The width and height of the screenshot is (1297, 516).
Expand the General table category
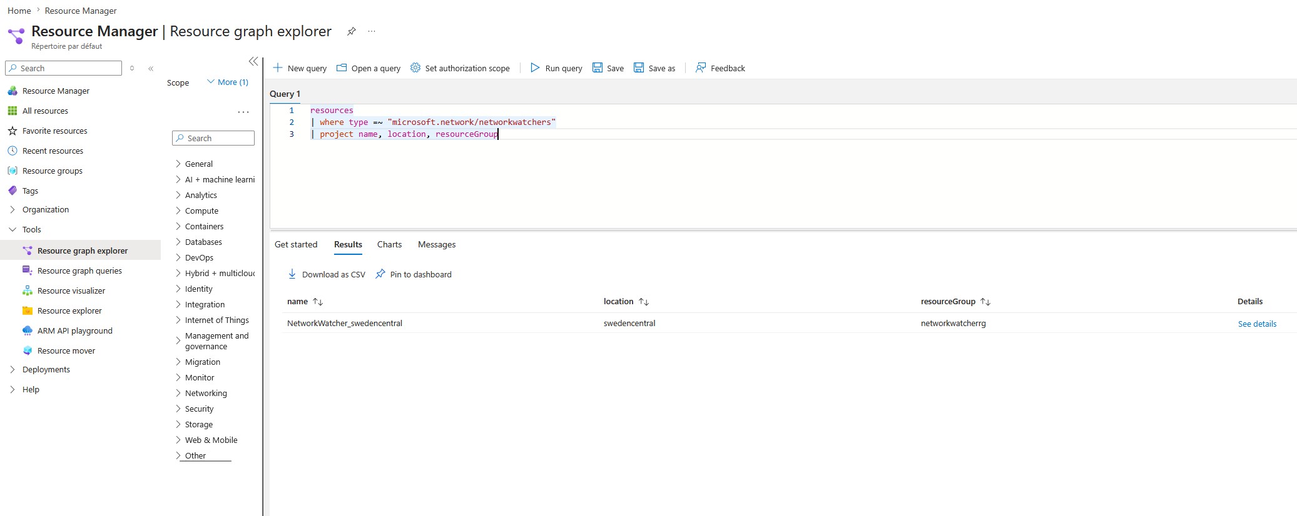(178, 164)
